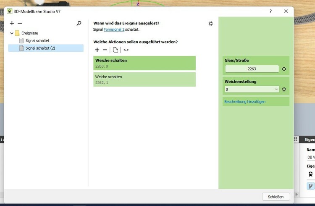The height and width of the screenshot is (206, 315).
Task: Click the Gleis/Straße field showing 2263
Action: pos(252,69)
